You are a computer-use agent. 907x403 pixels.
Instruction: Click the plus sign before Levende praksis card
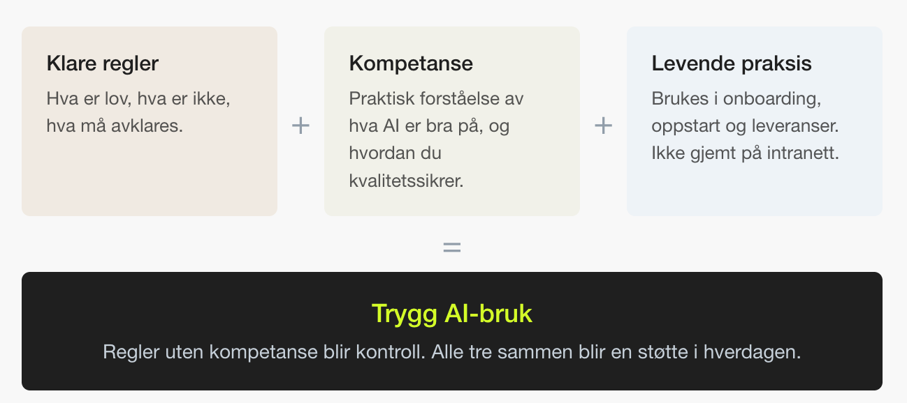point(603,126)
